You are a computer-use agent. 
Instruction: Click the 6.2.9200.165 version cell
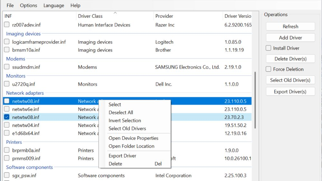238,25
